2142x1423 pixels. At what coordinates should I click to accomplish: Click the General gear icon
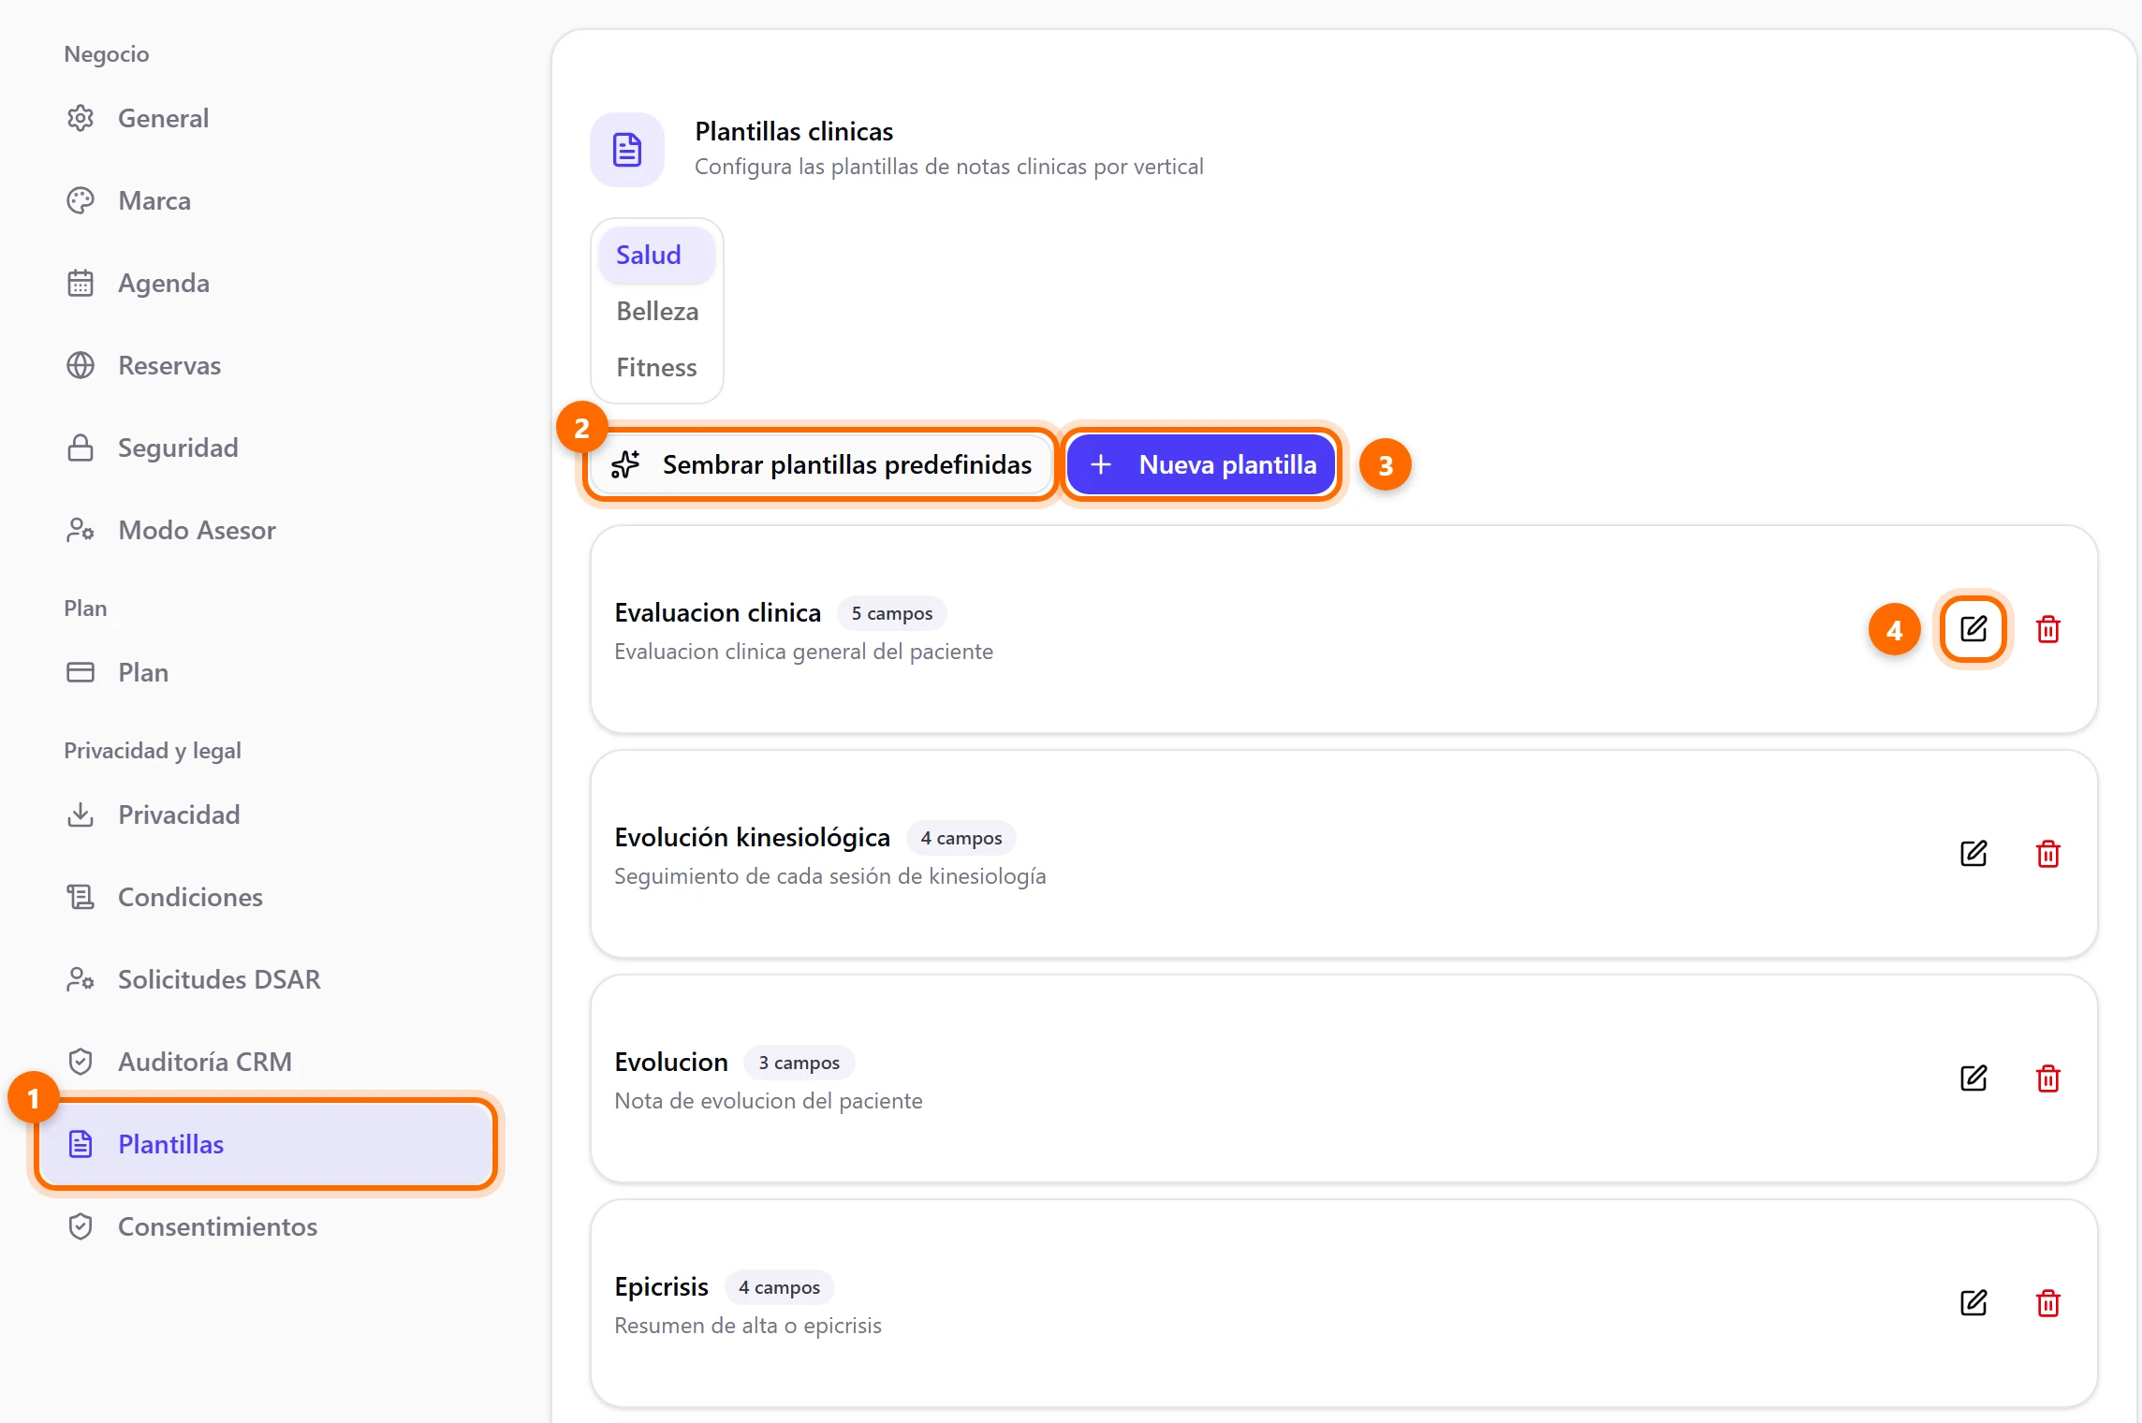(x=81, y=118)
